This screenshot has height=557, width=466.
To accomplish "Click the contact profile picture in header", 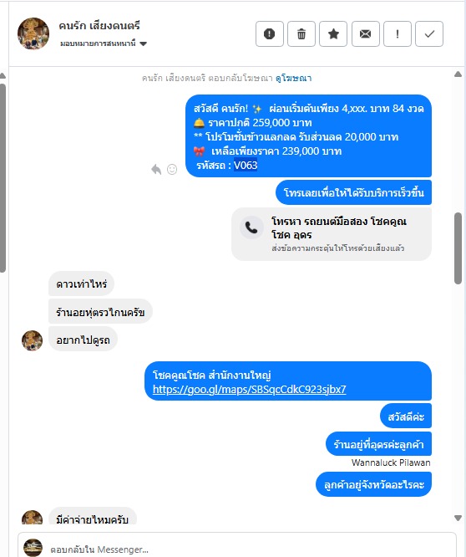I will coord(33,33).
